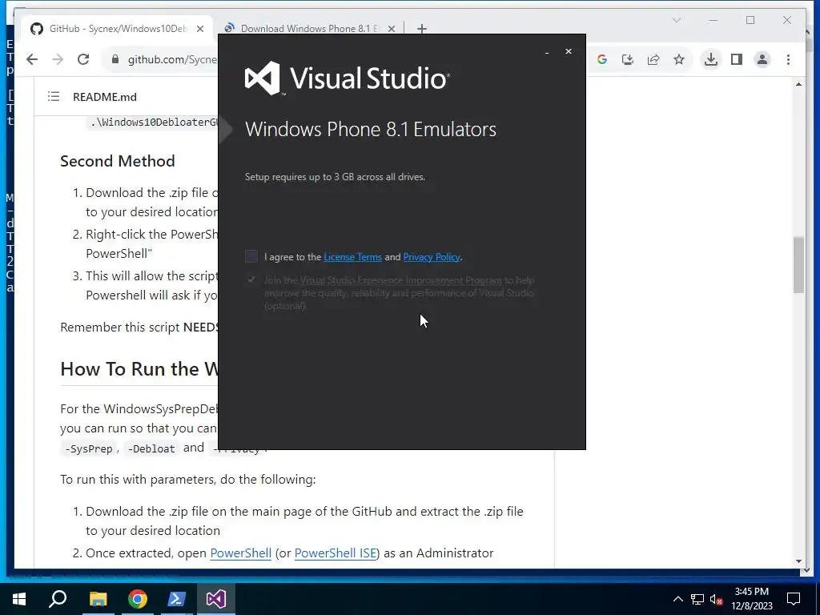Bookmark this page with star icon
Viewport: 820px width, 615px height.
click(679, 59)
